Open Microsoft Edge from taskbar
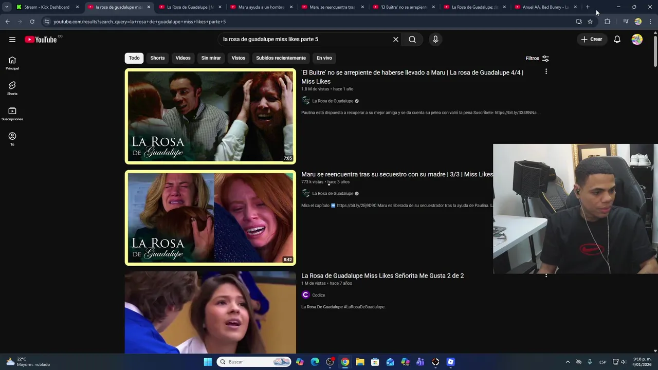Image resolution: width=658 pixels, height=370 pixels. tap(315, 362)
